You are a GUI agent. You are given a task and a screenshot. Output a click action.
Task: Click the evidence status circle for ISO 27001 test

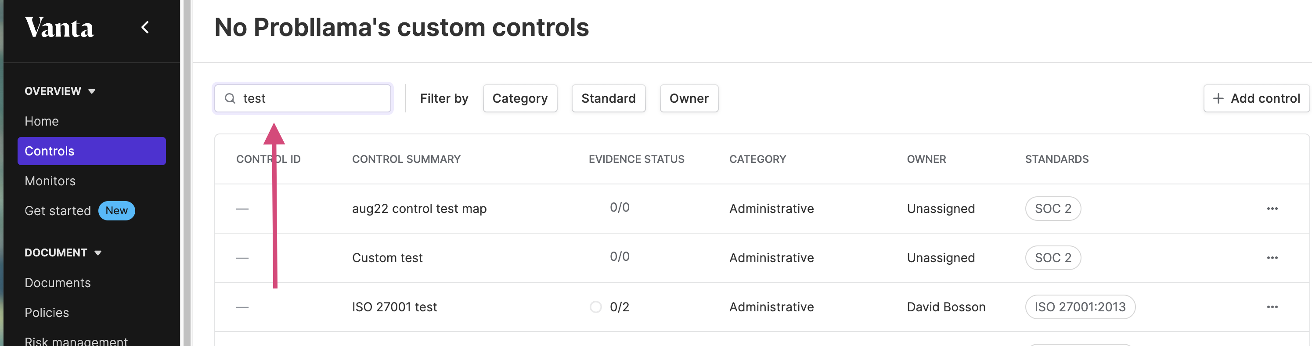595,307
